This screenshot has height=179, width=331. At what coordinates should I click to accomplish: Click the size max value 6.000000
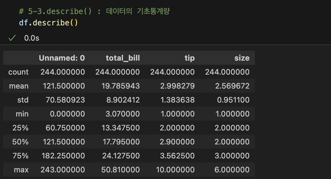tap(232, 170)
